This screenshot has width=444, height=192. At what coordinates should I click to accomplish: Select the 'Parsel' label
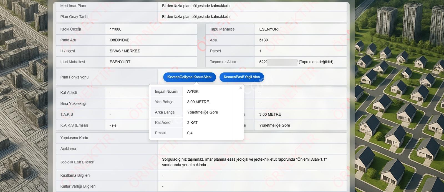click(x=215, y=51)
